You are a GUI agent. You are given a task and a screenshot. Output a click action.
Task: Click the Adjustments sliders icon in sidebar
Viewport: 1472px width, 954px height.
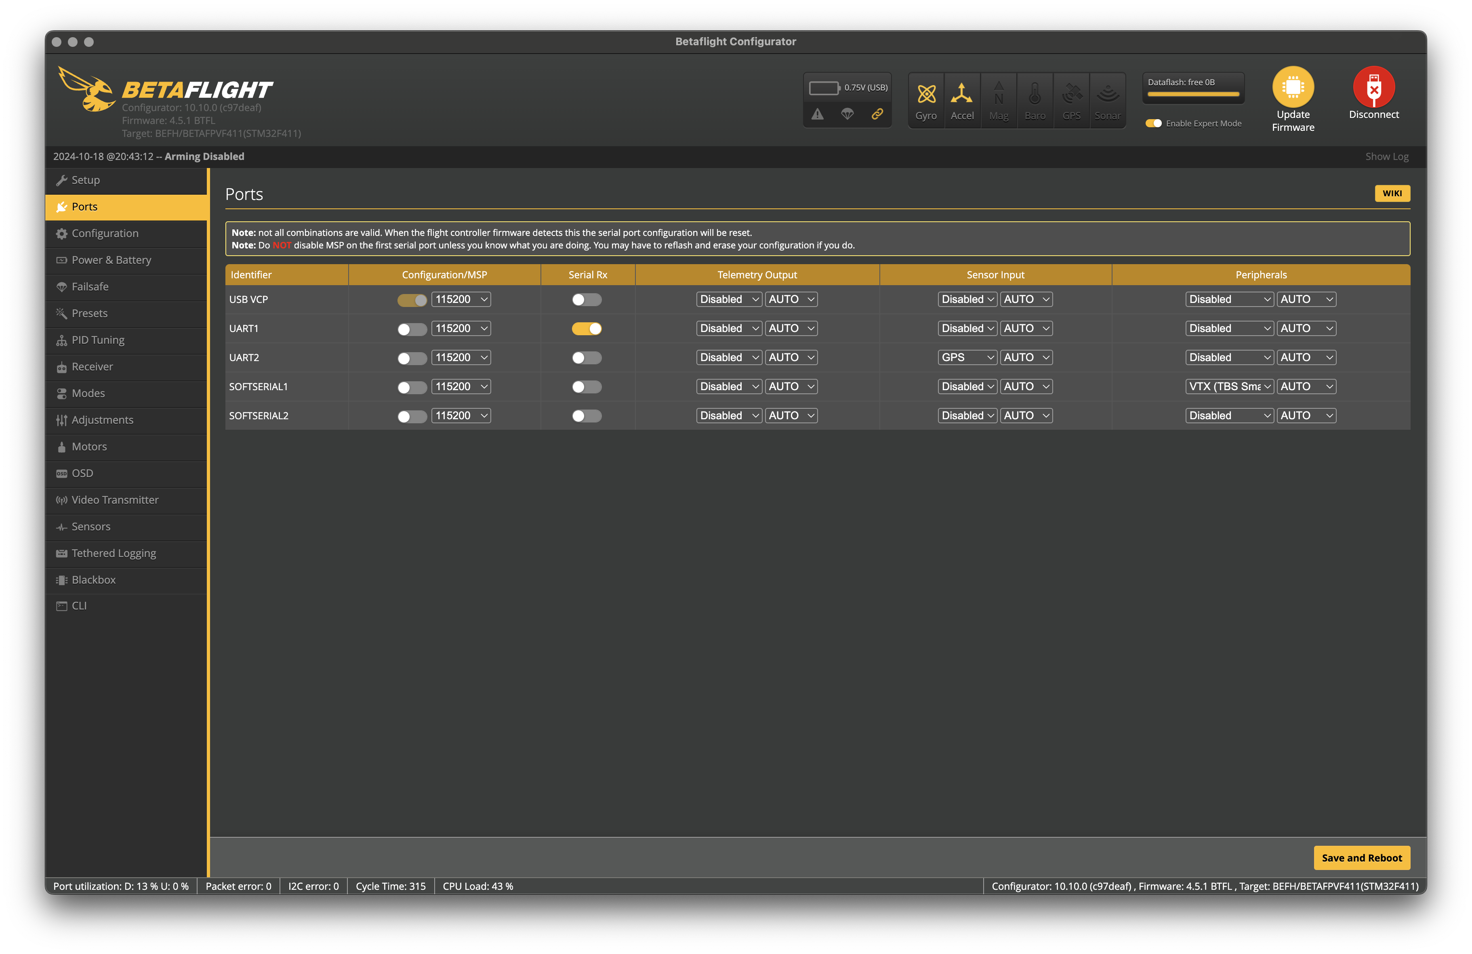[61, 420]
